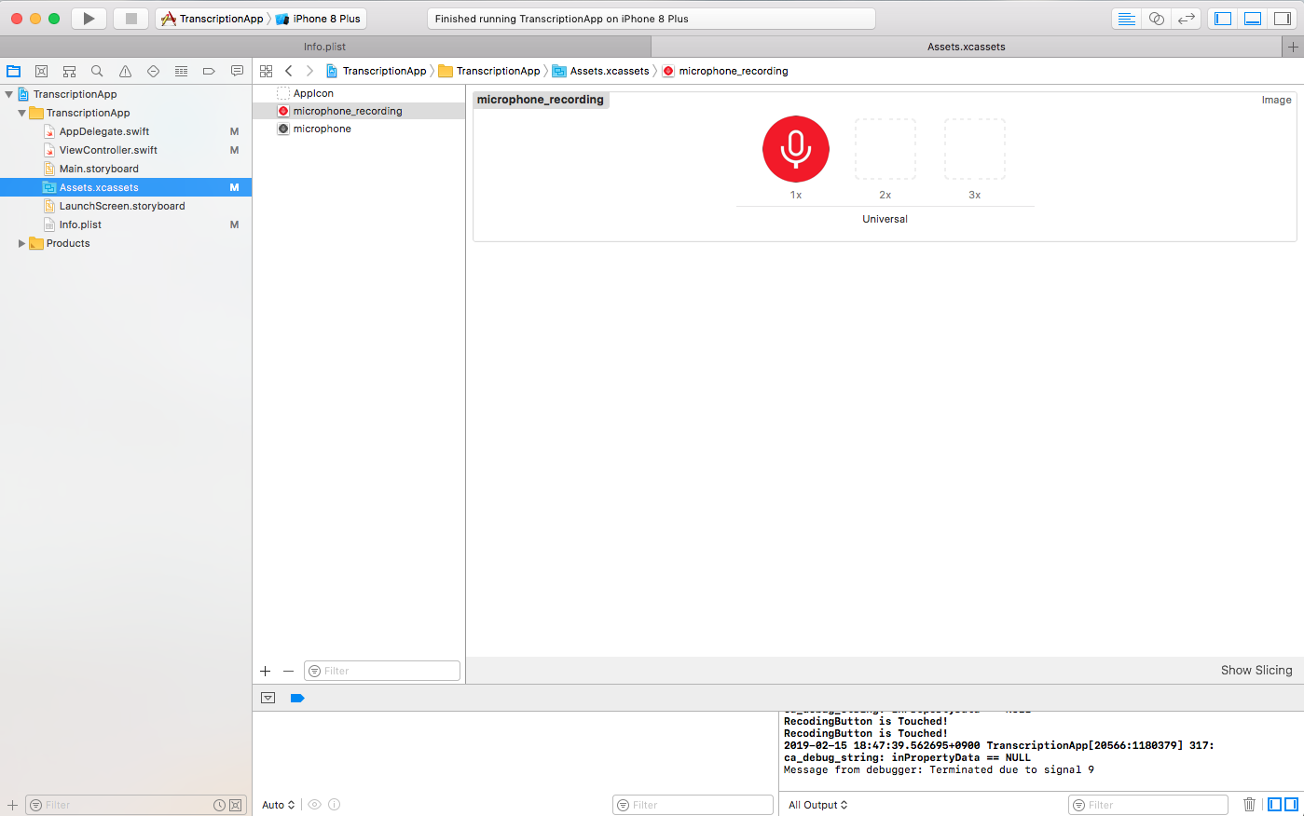Go back in editor history
Image resolution: width=1304 pixels, height=816 pixels.
pos(289,71)
